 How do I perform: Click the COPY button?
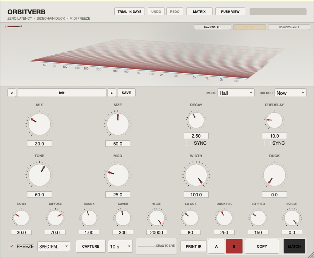tap(262, 246)
